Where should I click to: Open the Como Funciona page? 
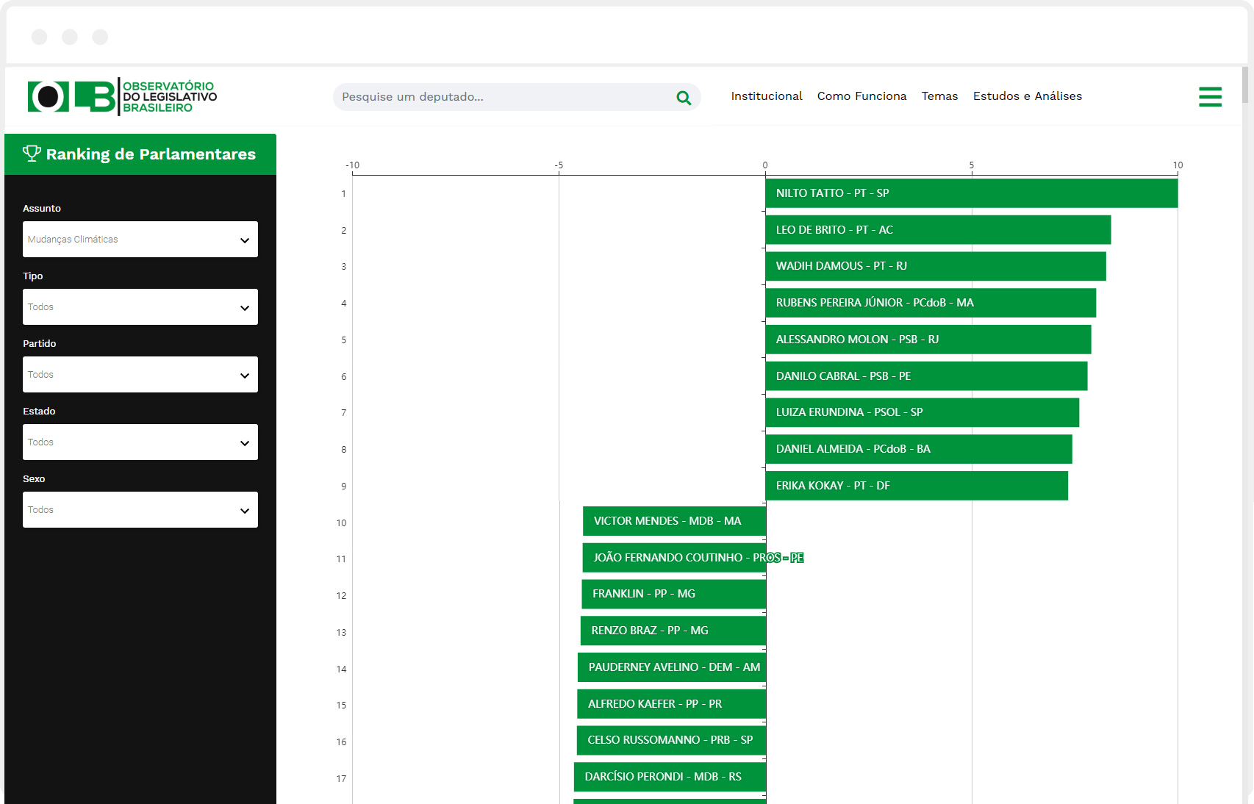click(x=861, y=96)
